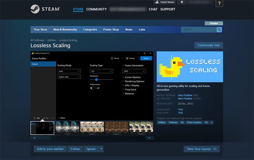Open help via question mark icon

point(219,3)
